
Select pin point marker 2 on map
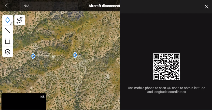tap(75, 55)
